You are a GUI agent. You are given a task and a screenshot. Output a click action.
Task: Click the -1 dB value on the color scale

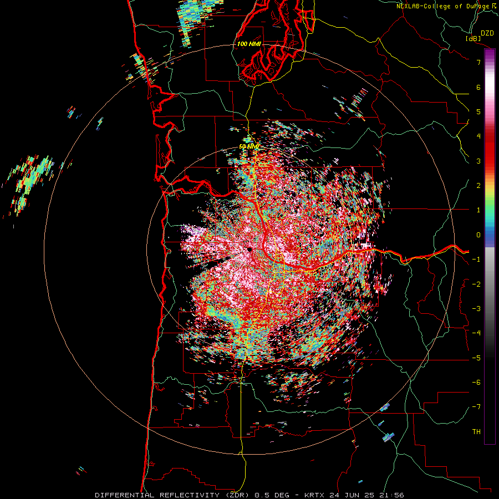click(476, 259)
